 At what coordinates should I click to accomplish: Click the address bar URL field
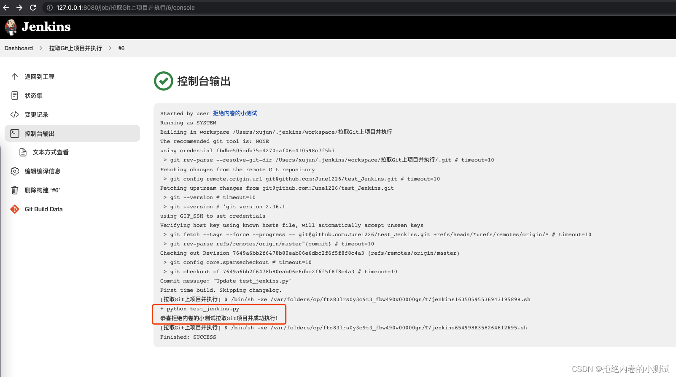coord(126,8)
